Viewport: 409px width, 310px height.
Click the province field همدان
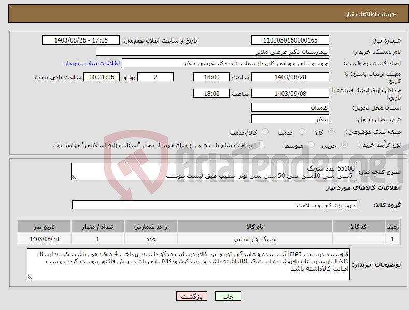click(x=290, y=107)
